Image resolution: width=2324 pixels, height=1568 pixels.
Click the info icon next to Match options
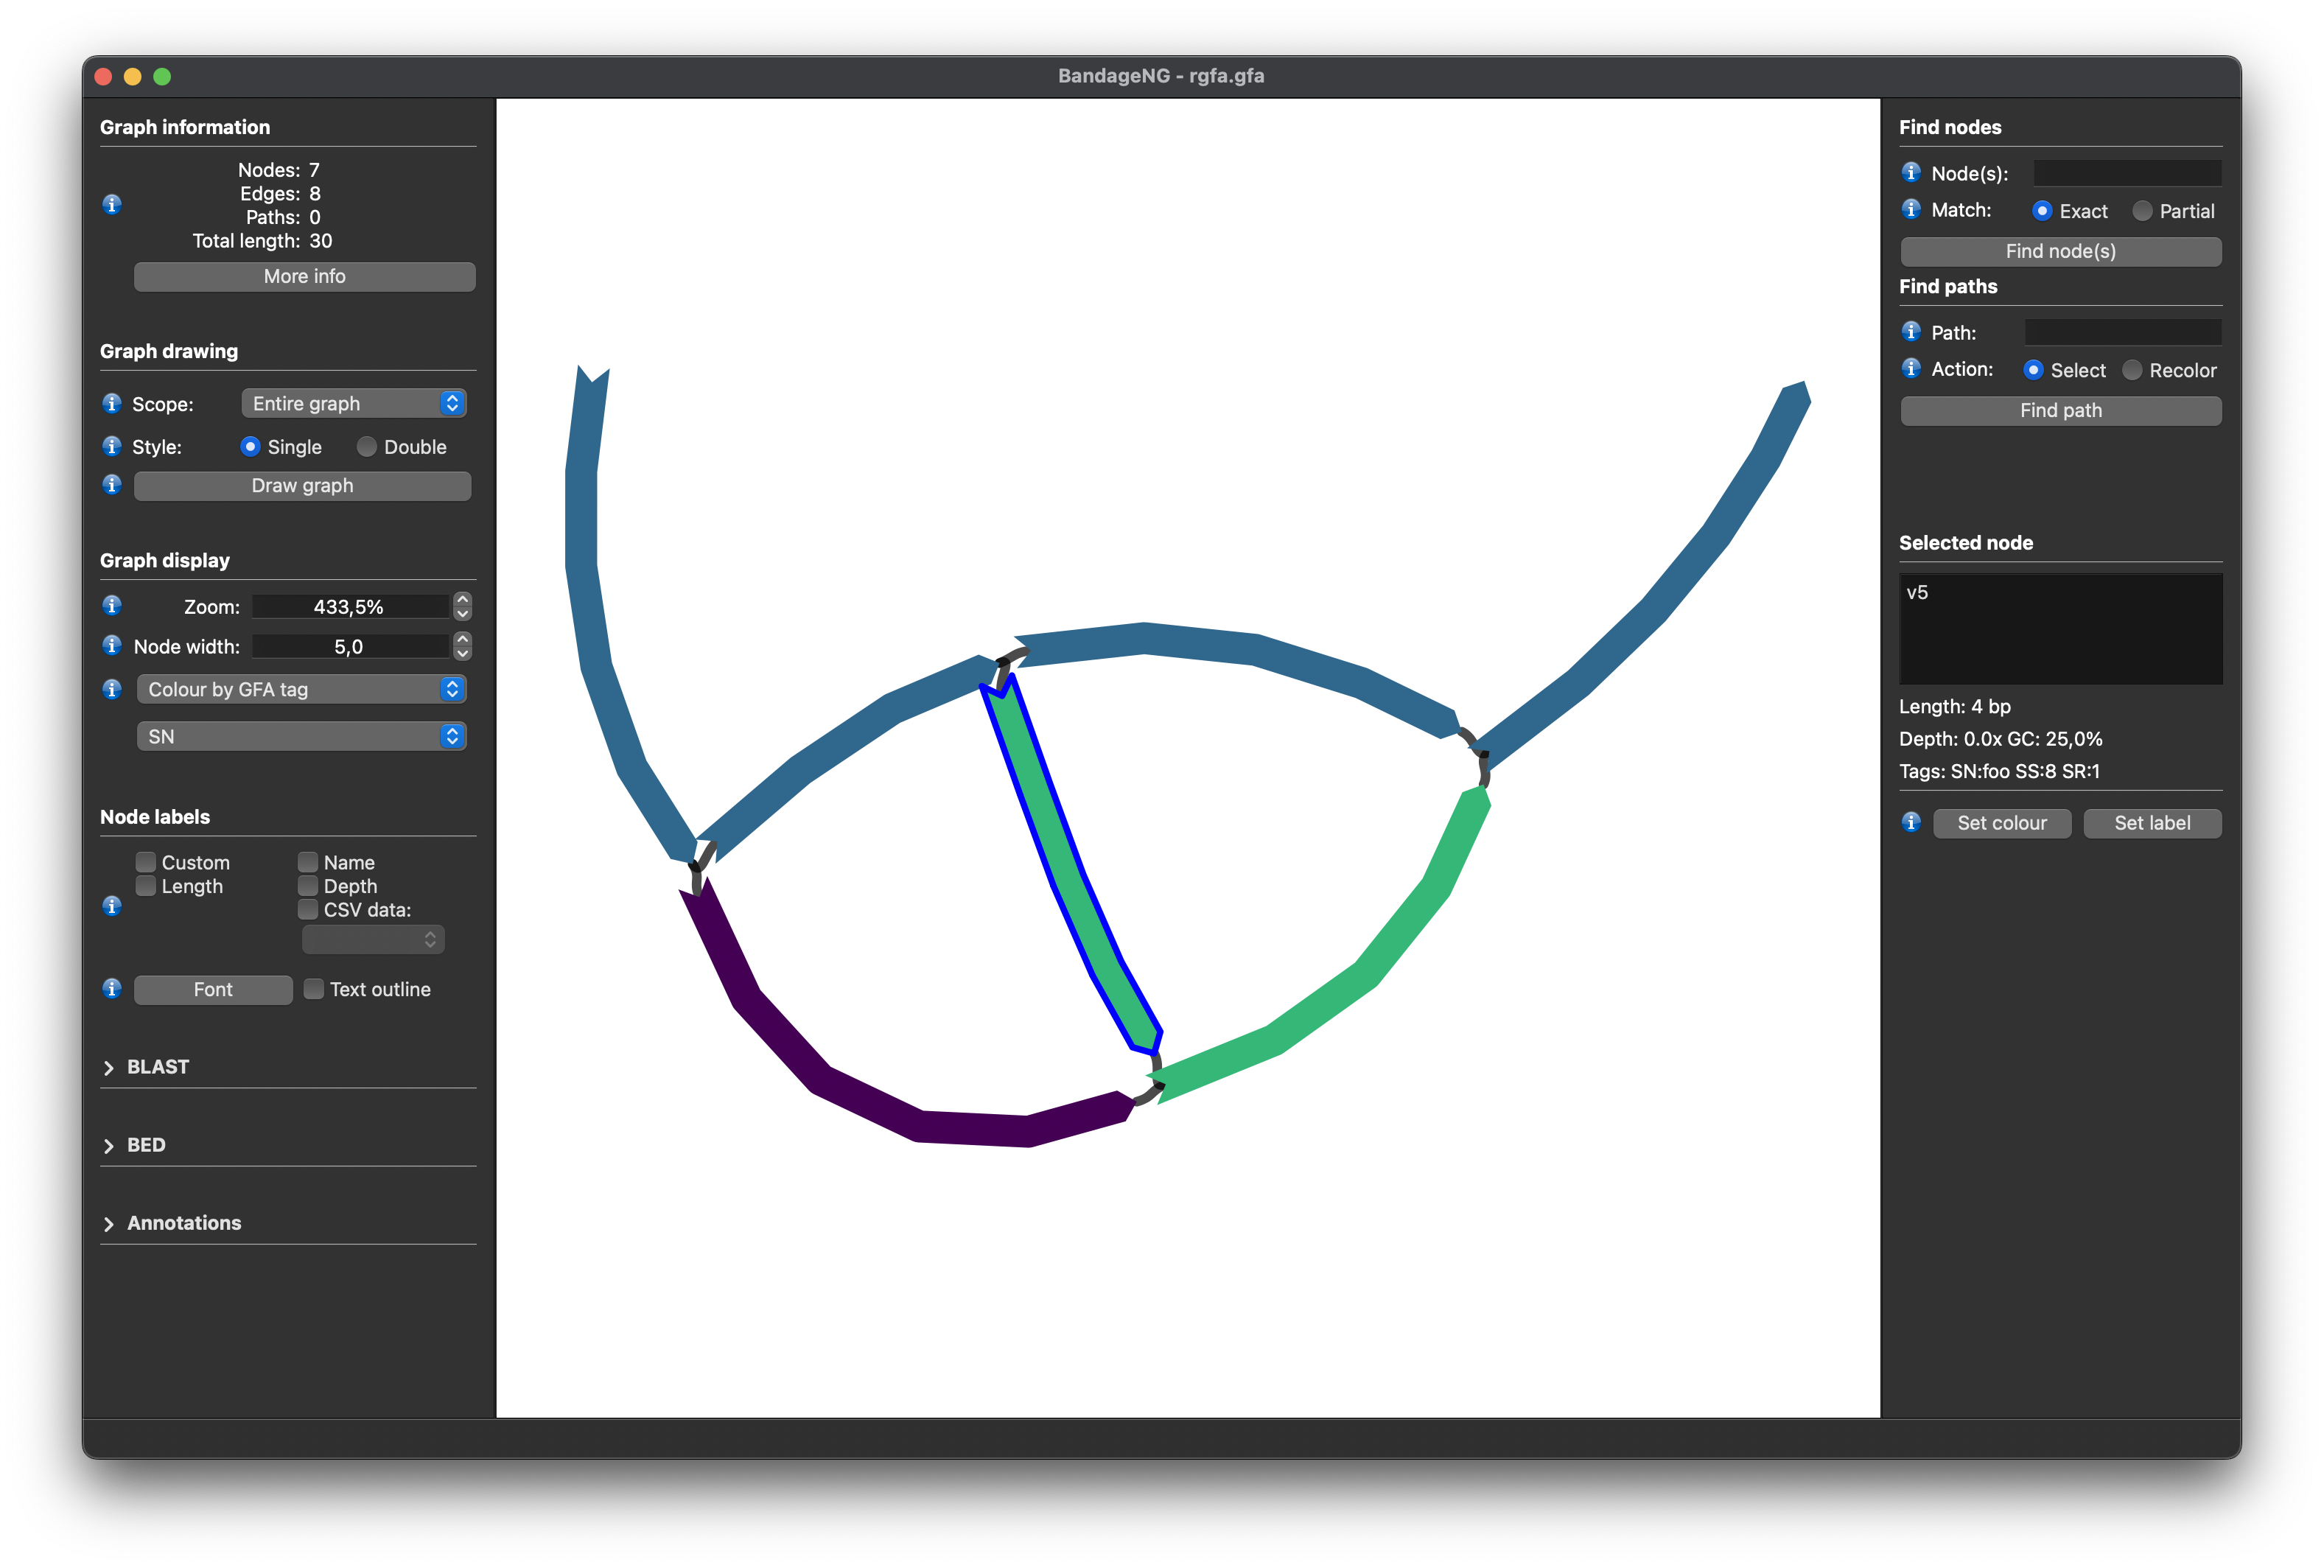[1911, 210]
